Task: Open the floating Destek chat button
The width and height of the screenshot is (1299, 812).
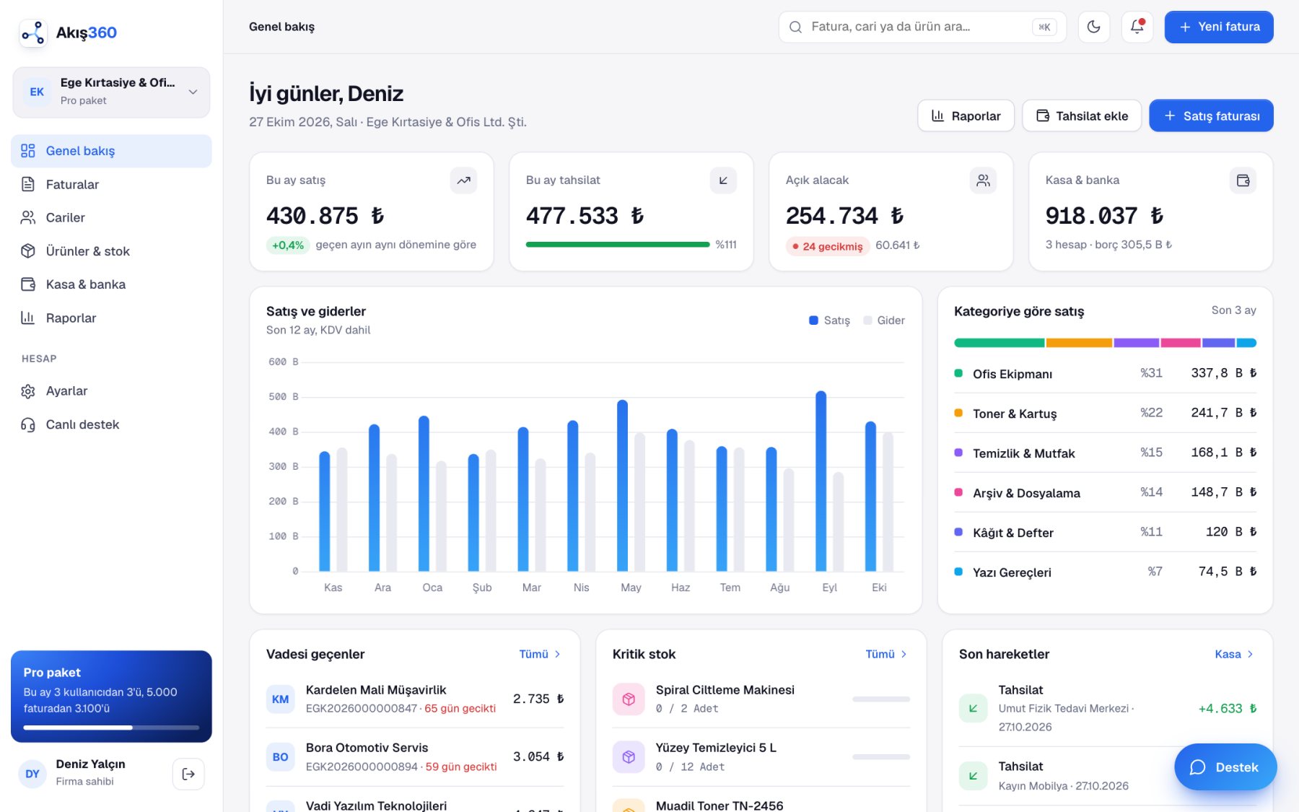Action: click(1225, 767)
